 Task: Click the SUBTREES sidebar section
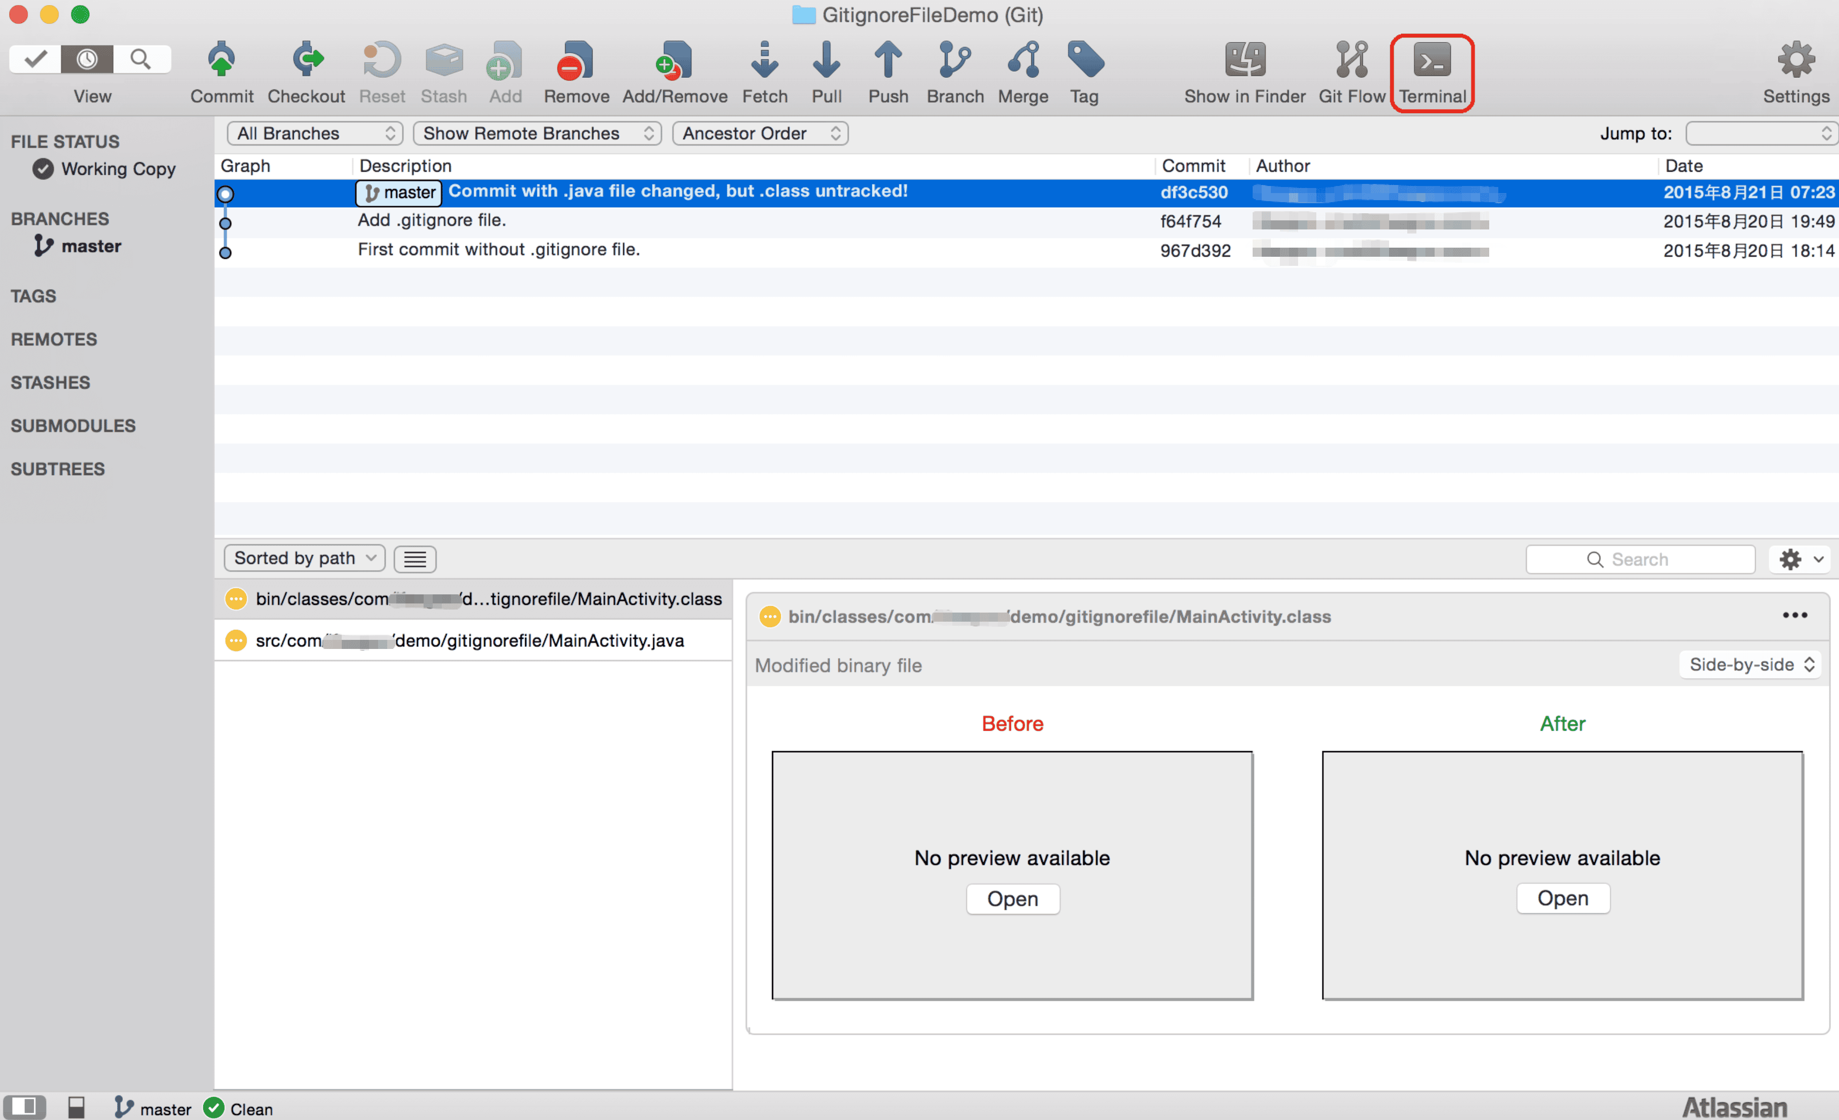[58, 470]
